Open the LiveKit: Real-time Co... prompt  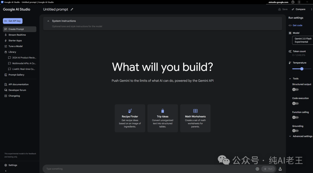tap(22, 69)
